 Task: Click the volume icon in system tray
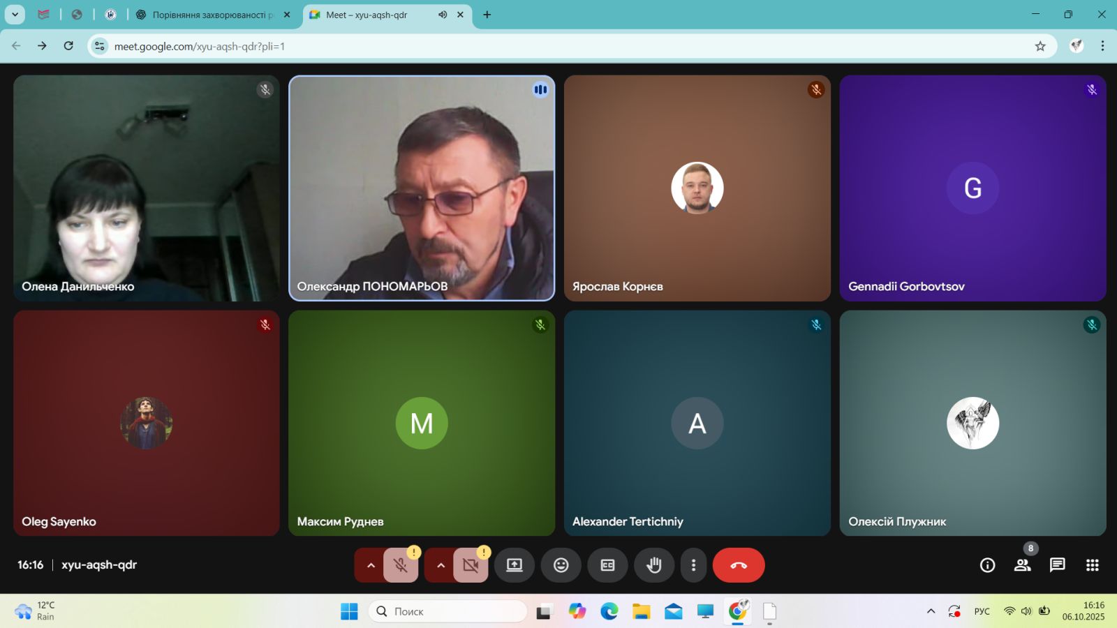[x=1026, y=611]
